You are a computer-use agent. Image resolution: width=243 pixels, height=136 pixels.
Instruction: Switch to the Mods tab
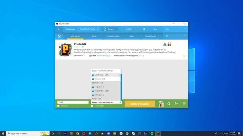click(x=94, y=36)
